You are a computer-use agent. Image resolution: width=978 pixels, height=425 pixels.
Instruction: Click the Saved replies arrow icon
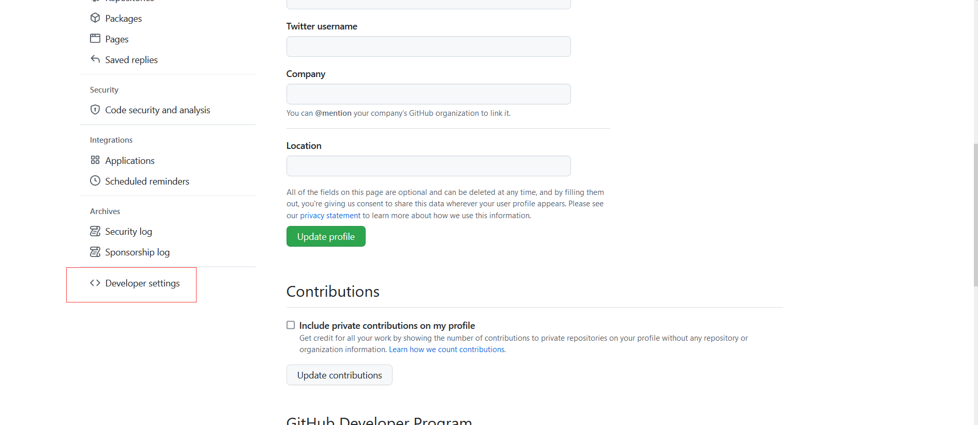tap(95, 59)
